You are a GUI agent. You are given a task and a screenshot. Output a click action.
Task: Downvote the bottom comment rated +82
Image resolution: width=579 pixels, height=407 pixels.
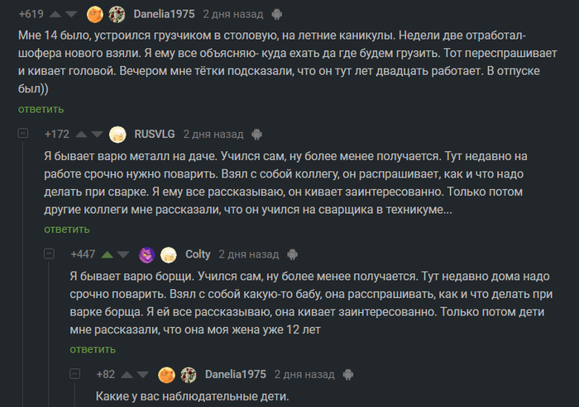[143, 374]
